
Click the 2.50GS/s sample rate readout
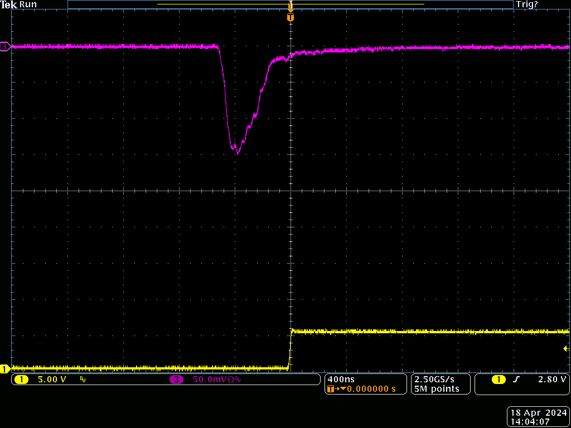point(434,379)
